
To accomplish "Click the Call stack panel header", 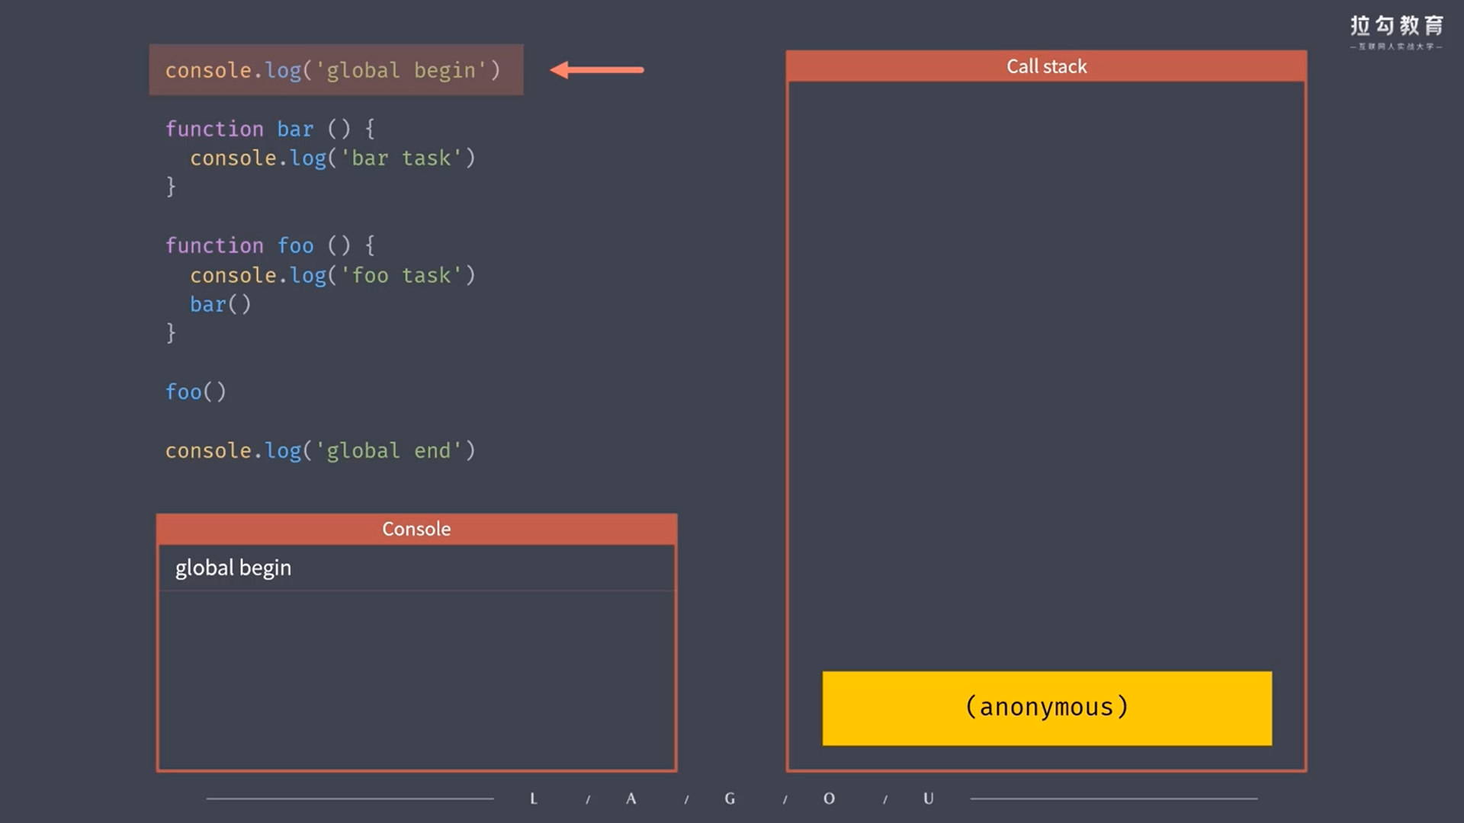I will coord(1046,66).
